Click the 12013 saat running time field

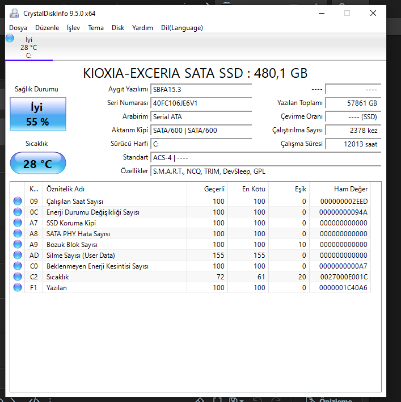point(353,144)
